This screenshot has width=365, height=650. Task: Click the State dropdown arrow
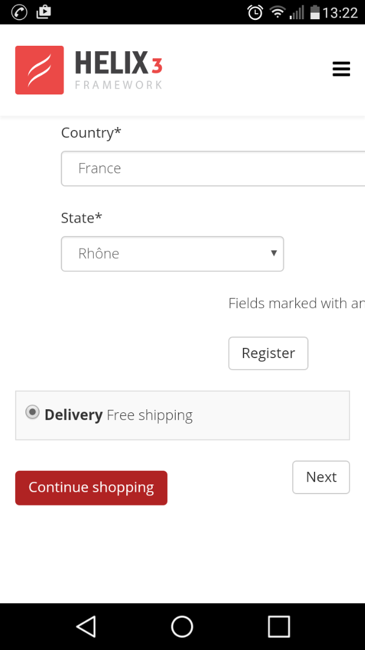click(274, 253)
